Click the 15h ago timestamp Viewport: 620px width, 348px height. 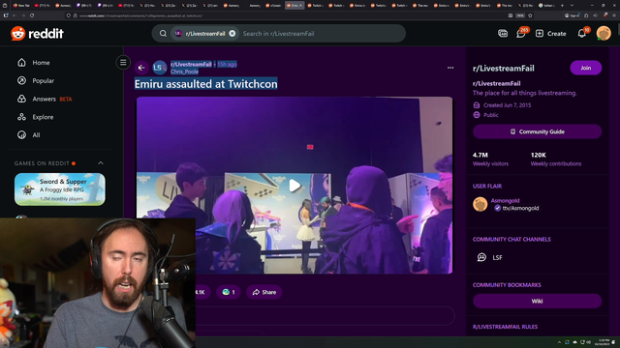click(227, 65)
